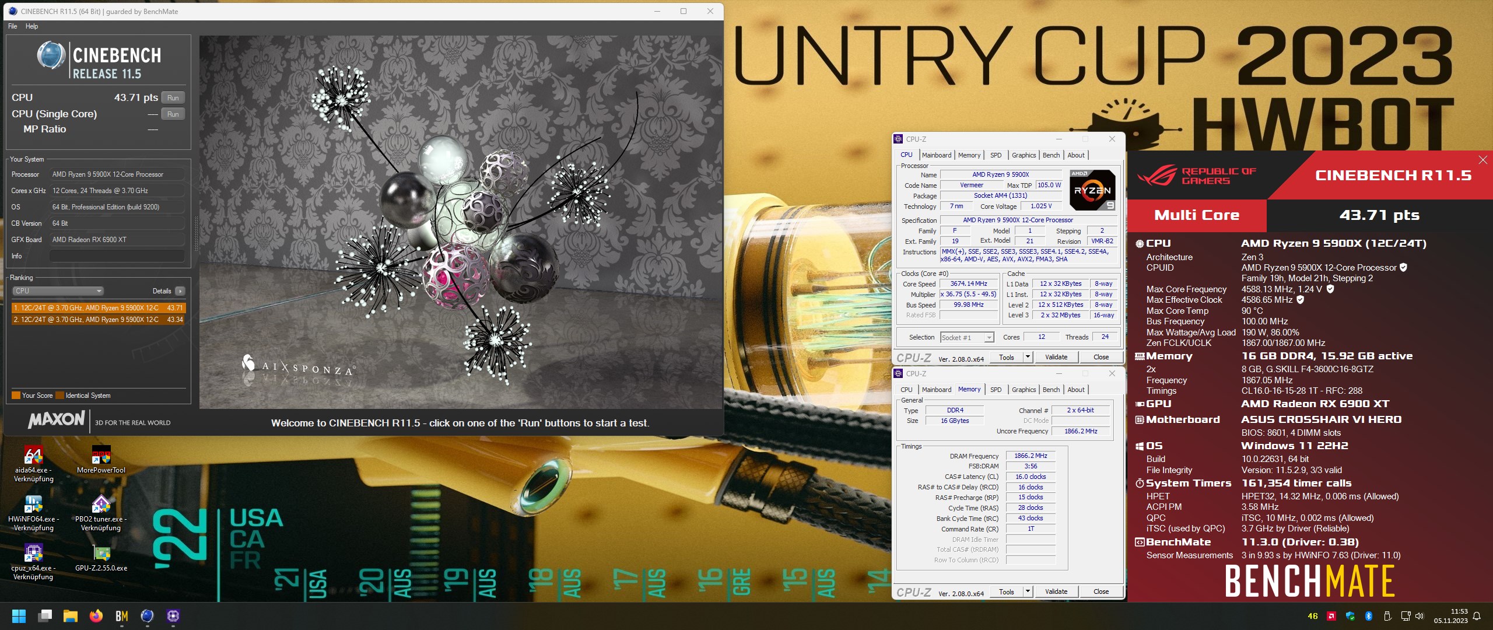This screenshot has width=1493, height=630.
Task: Open Tools dropdown arrow in upper CPU-Z window
Action: 1028,357
